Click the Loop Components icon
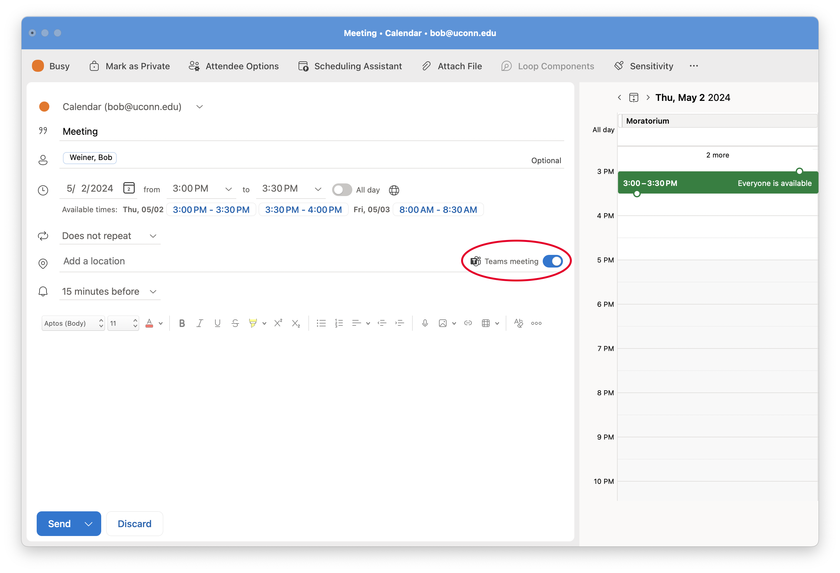Viewport: 840px width, 573px height. pyautogui.click(x=508, y=66)
